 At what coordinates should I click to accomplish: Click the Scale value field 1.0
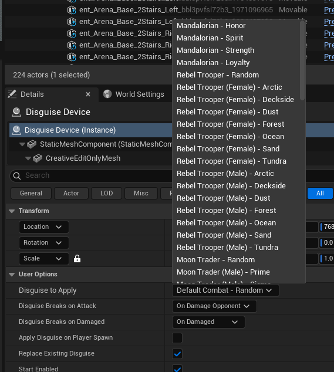(326, 259)
